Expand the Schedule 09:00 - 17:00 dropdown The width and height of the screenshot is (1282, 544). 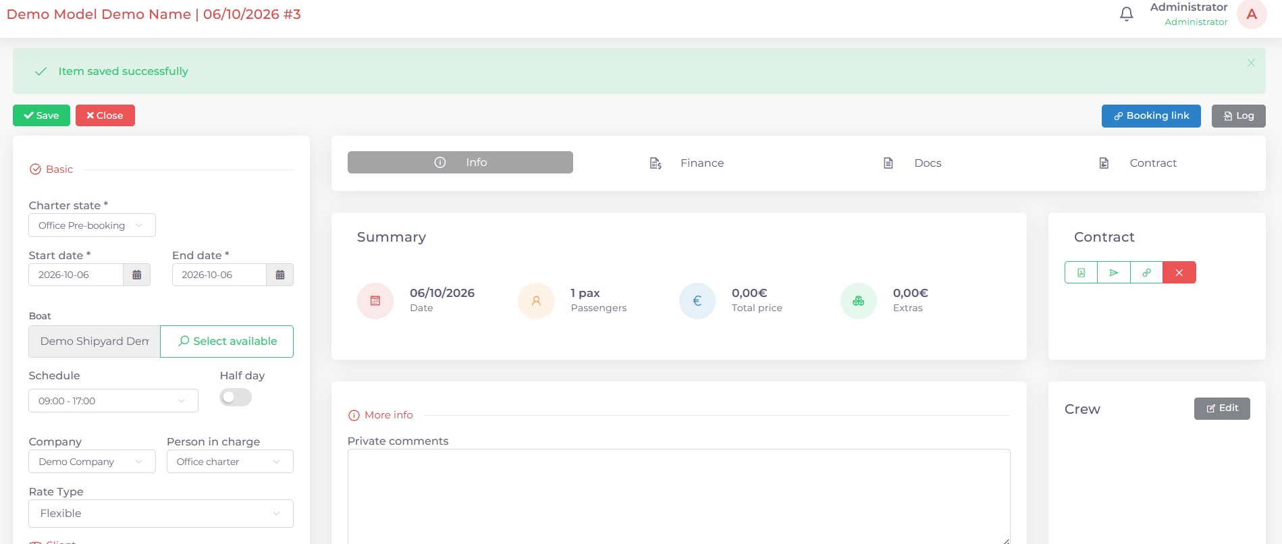pos(113,401)
